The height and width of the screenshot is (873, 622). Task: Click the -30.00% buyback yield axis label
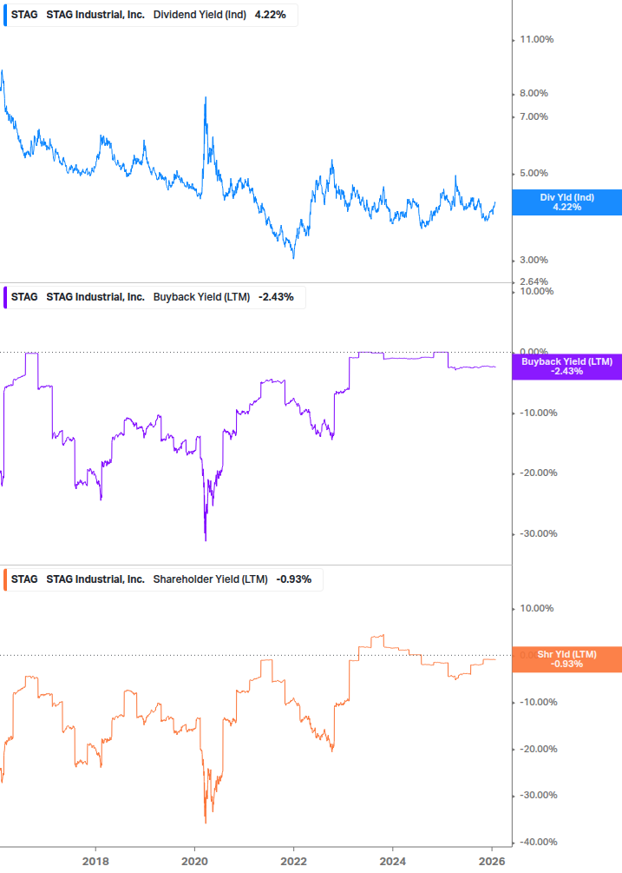pyautogui.click(x=538, y=534)
